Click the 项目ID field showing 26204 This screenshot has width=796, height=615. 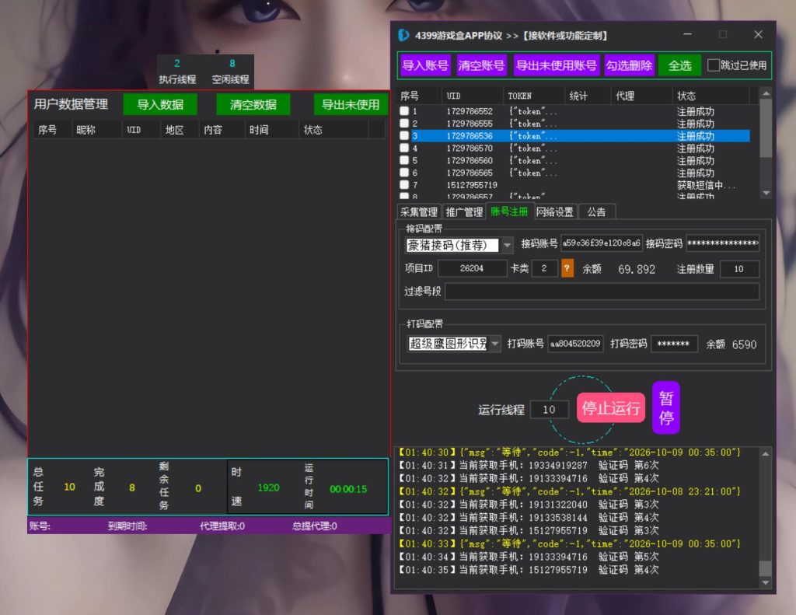coord(472,268)
